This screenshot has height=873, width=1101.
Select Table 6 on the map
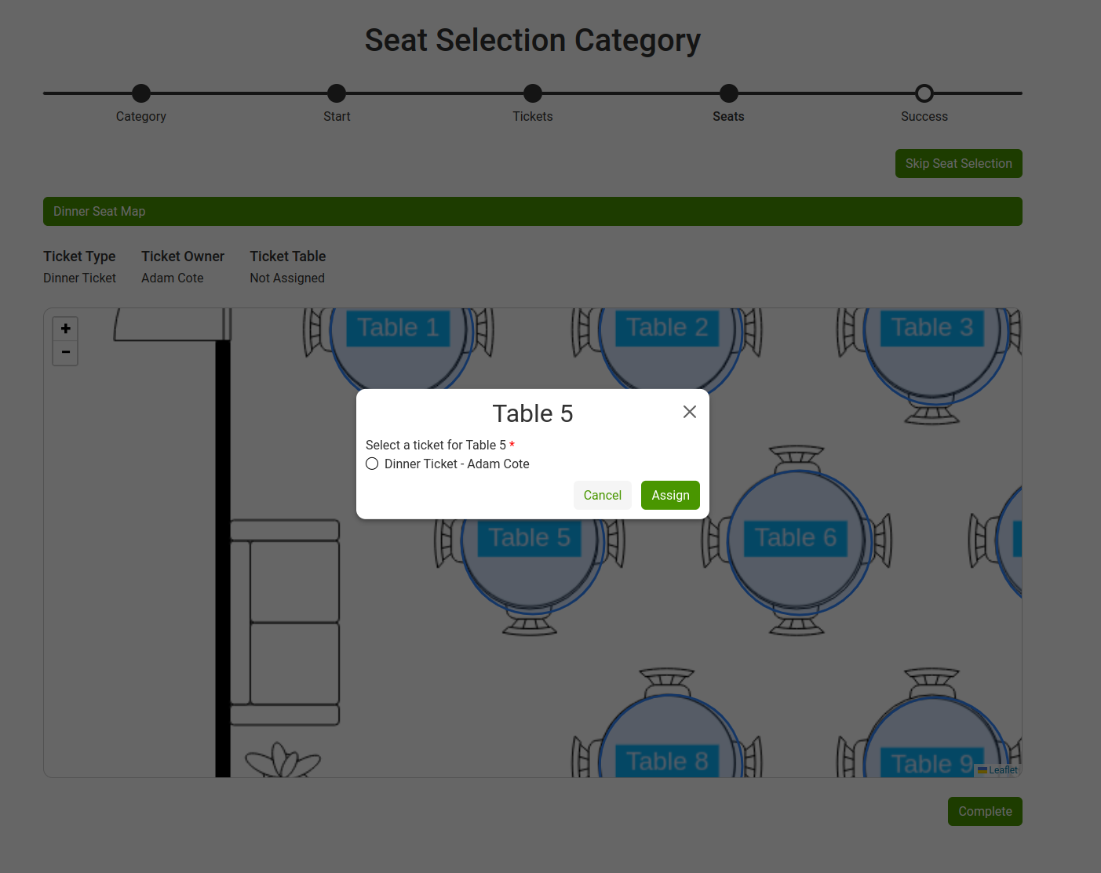(796, 537)
